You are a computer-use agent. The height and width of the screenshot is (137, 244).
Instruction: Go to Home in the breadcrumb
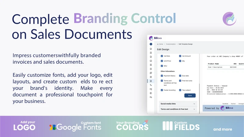[x=161, y=44]
